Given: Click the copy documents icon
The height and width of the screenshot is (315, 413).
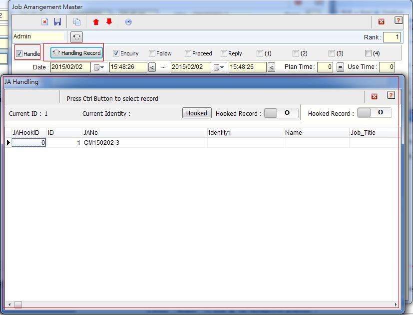Looking at the screenshot, I should [76, 22].
